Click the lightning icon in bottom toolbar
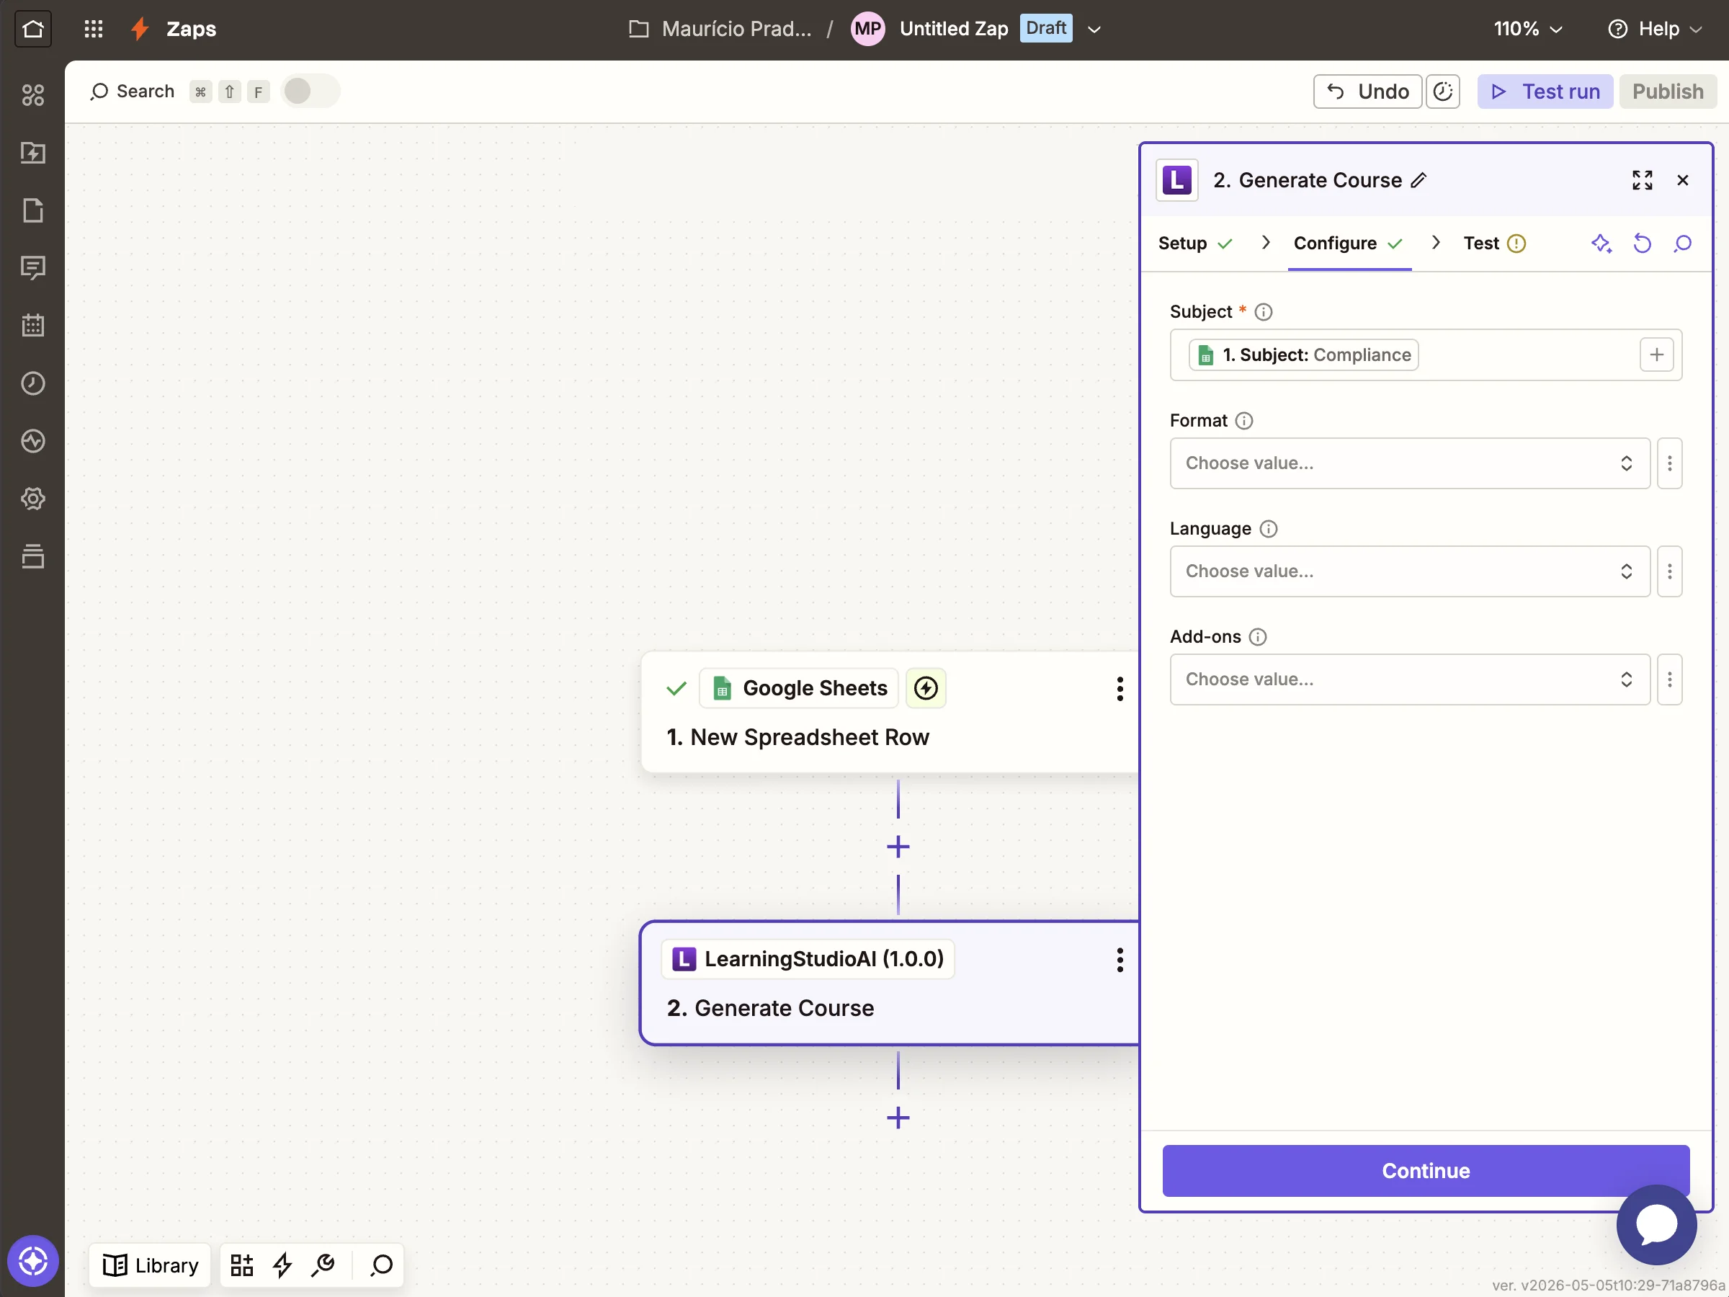Viewport: 1729px width, 1297px height. coord(282,1265)
